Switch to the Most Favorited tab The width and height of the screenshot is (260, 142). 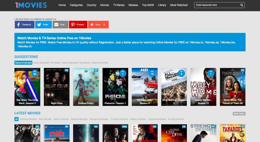click(100, 63)
